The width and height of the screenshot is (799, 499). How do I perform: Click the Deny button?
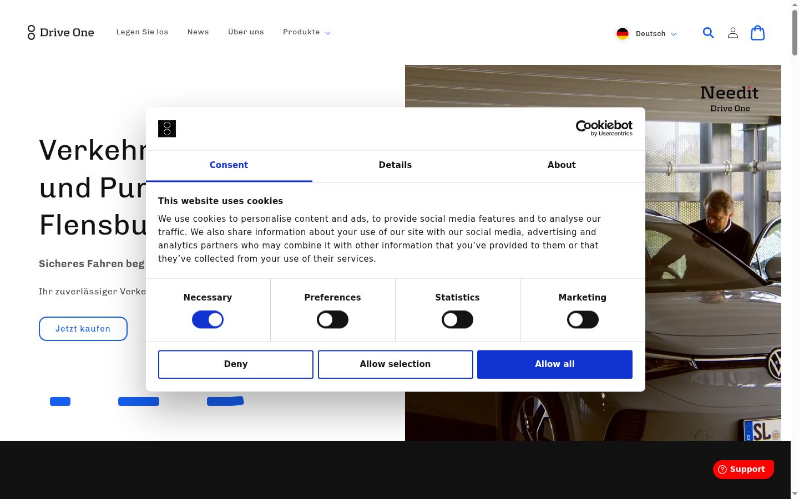coord(236,364)
